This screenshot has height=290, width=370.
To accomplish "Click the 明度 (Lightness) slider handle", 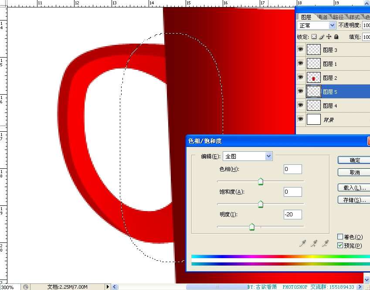I will [x=252, y=227].
